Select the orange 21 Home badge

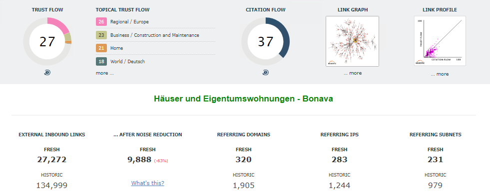pos(101,48)
